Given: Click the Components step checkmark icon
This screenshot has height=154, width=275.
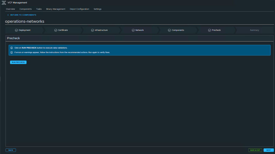Looking at the screenshot, I should tap(169, 30).
